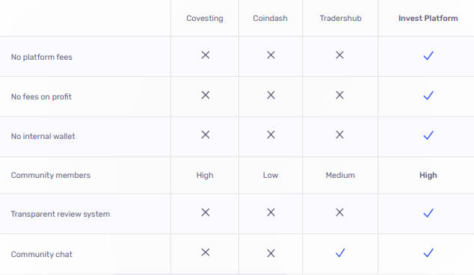
Task: Select the bold Invest Platform column header
Action: [x=428, y=19]
